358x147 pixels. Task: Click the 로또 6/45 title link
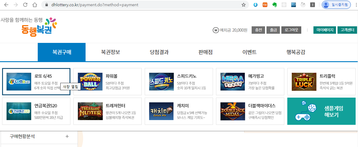point(43,76)
